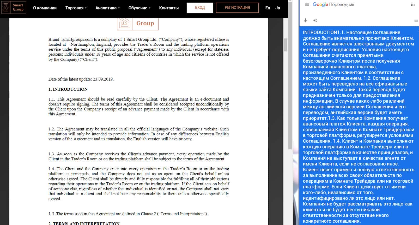Click clause 1.2 paragraph about translation
The width and height of the screenshot is (419, 225).
point(139,134)
